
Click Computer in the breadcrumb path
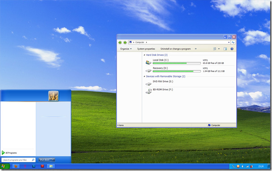(140, 42)
